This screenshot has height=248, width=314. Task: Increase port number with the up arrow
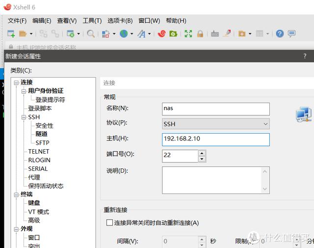(202, 153)
